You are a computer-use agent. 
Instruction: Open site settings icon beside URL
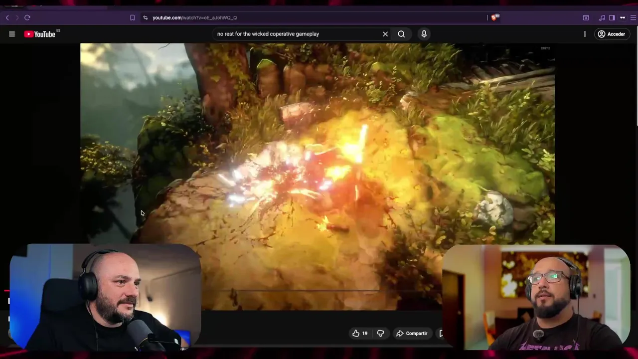pos(145,17)
